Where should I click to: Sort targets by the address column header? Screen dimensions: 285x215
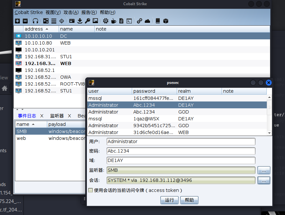tap(41, 29)
